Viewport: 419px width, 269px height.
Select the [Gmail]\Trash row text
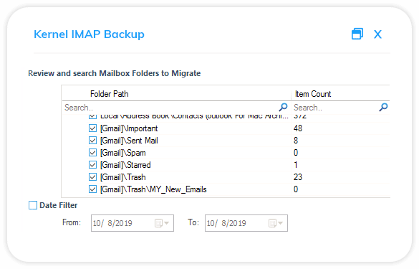(123, 177)
